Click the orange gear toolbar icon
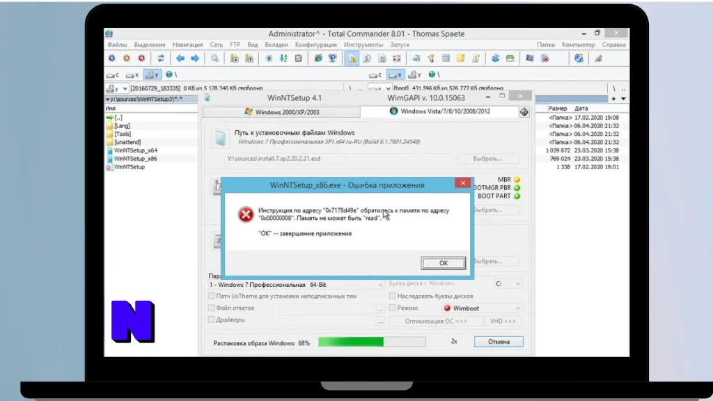 click(127, 58)
